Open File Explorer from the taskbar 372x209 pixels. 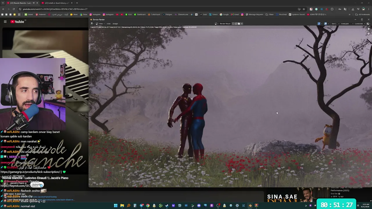coord(122,206)
